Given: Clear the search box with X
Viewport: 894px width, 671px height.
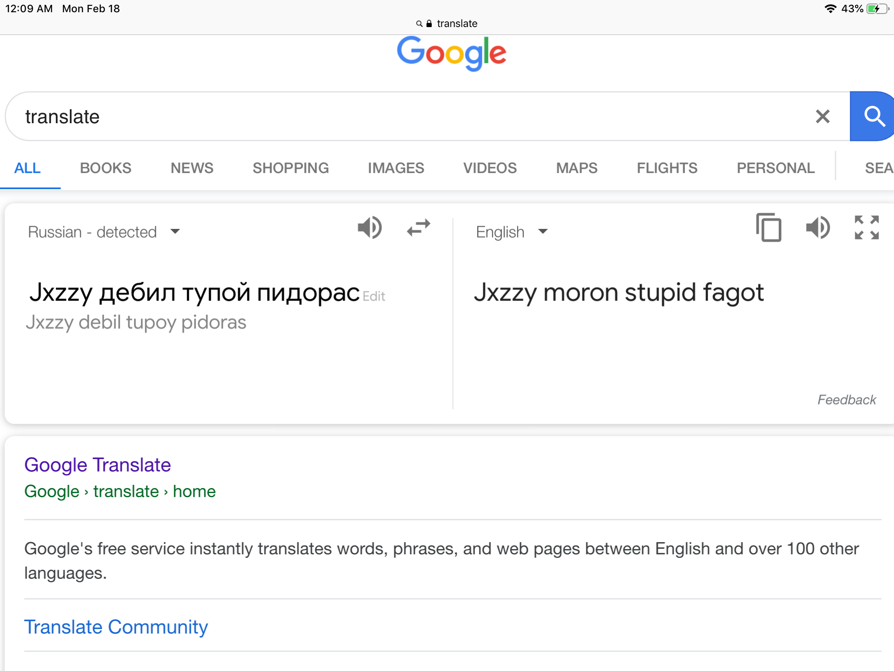Looking at the screenshot, I should (823, 116).
